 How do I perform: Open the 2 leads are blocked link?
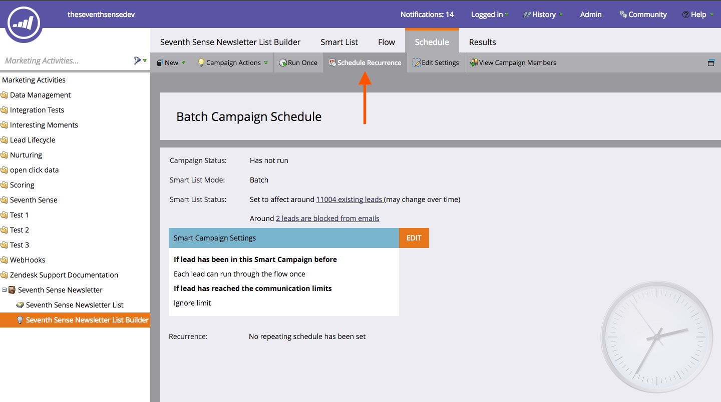[327, 218]
